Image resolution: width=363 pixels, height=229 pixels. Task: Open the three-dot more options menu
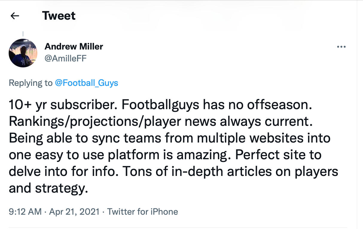point(341,47)
